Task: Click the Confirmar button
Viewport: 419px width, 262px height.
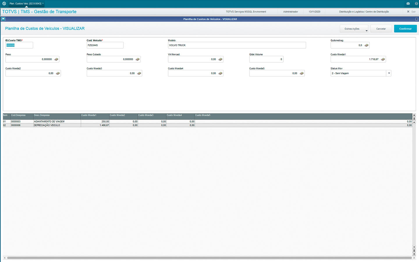Action: tap(405, 29)
